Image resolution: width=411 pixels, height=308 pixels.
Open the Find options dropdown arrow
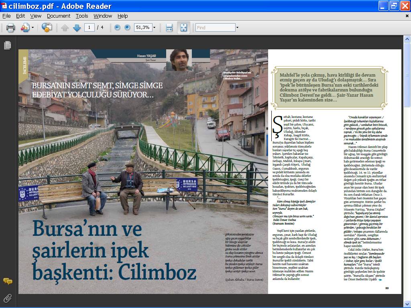point(237,28)
